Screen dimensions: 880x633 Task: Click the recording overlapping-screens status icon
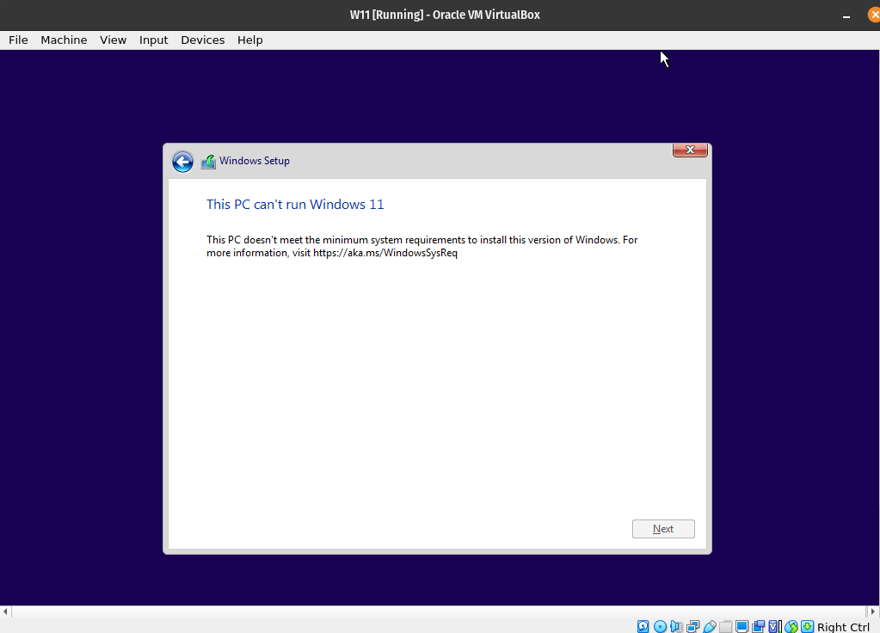tap(758, 626)
